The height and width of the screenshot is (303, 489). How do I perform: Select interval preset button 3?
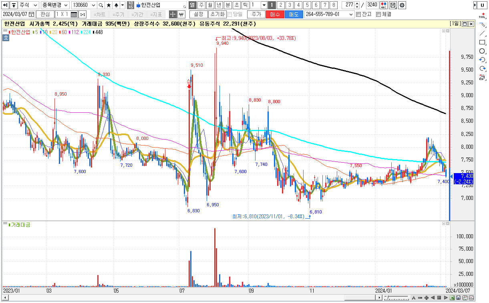[289, 5]
